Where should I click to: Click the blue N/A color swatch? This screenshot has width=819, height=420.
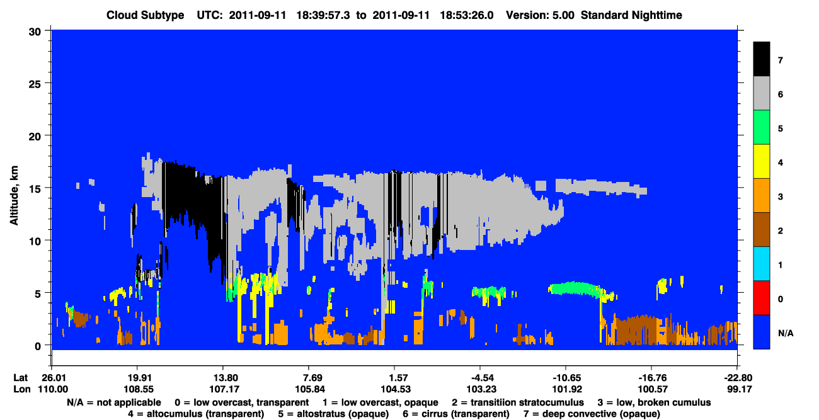762,331
